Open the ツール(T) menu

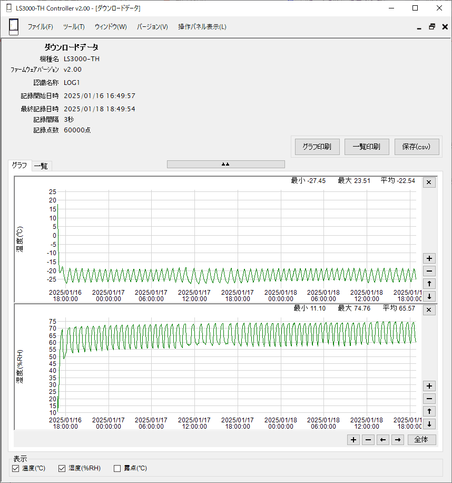pyautogui.click(x=74, y=27)
